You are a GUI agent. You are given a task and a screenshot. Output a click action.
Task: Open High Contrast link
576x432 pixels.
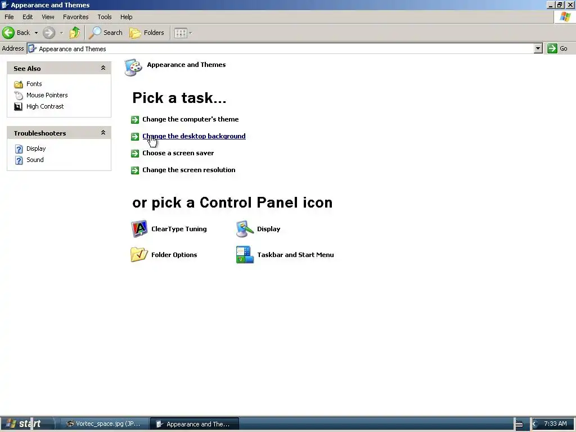coord(45,106)
